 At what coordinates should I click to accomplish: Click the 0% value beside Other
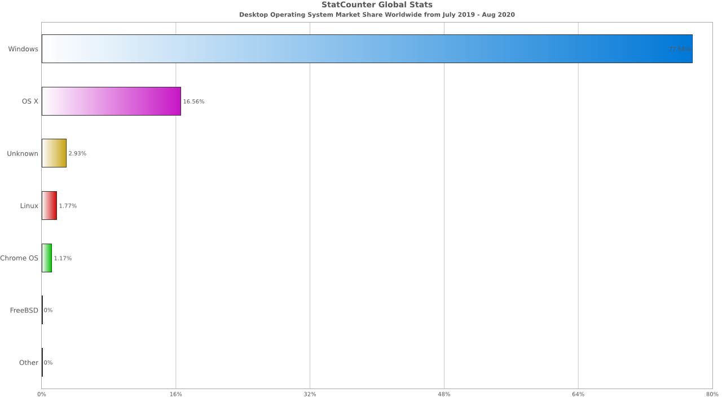point(48,363)
